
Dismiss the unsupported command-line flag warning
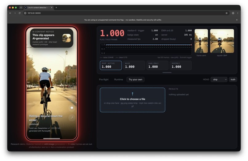pyautogui.click(x=237, y=20)
